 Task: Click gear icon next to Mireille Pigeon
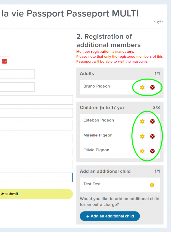click(142, 136)
